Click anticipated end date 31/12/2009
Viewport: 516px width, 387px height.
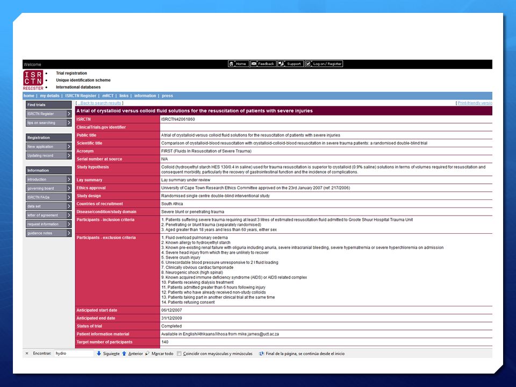171,318
